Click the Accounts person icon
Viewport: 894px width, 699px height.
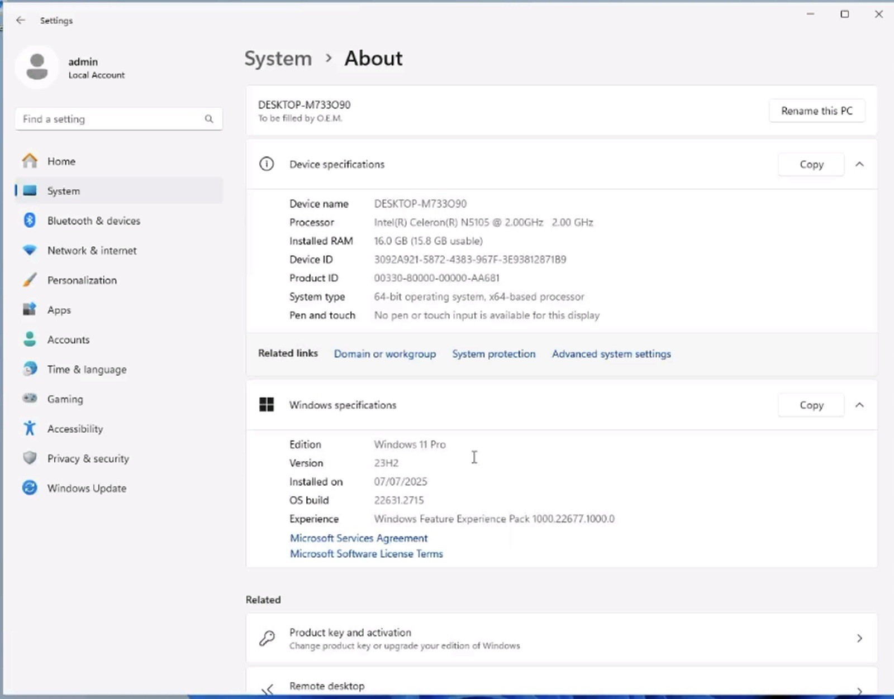(30, 339)
